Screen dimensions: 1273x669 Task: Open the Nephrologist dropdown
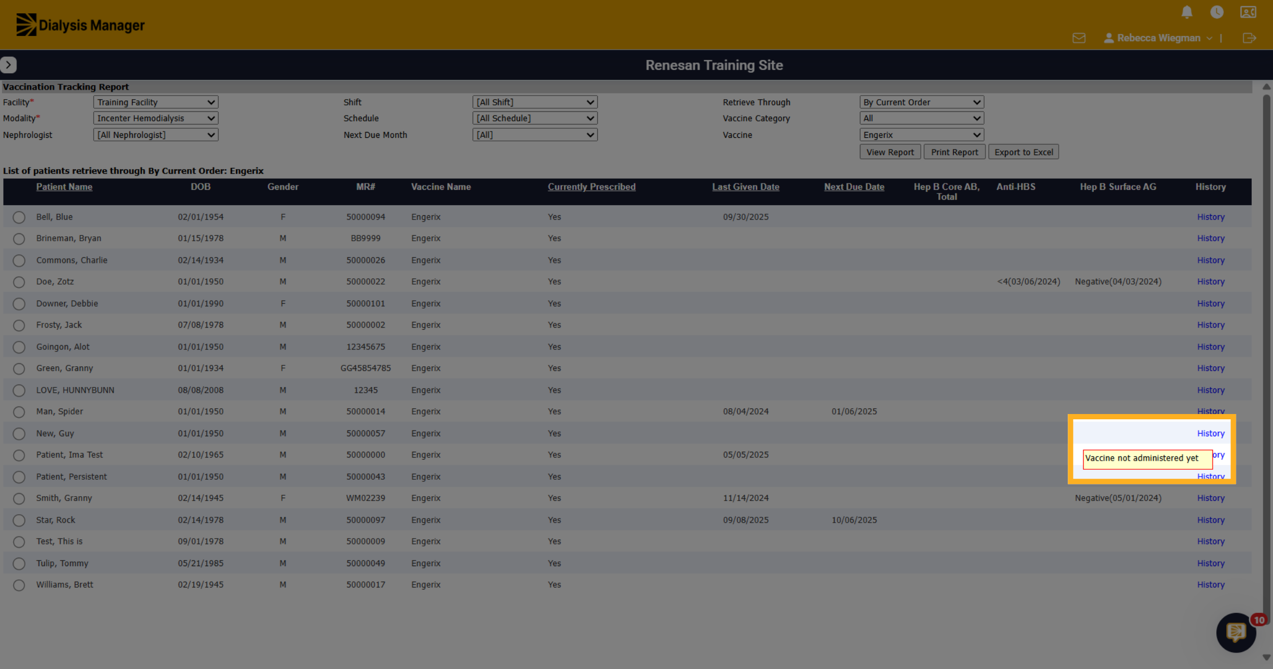tap(156, 135)
